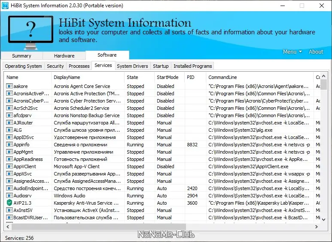Select PID 2420 in AudioEndpoint row
Image resolution: width=332 pixels, height=242 pixels.
[192, 188]
